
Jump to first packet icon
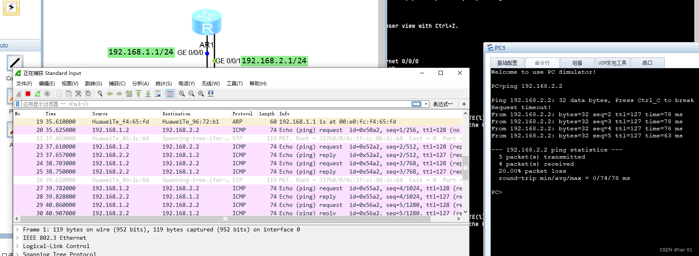(139, 94)
